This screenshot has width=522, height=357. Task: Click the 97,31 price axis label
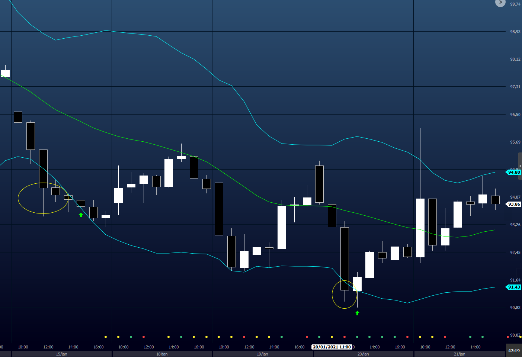(515, 87)
